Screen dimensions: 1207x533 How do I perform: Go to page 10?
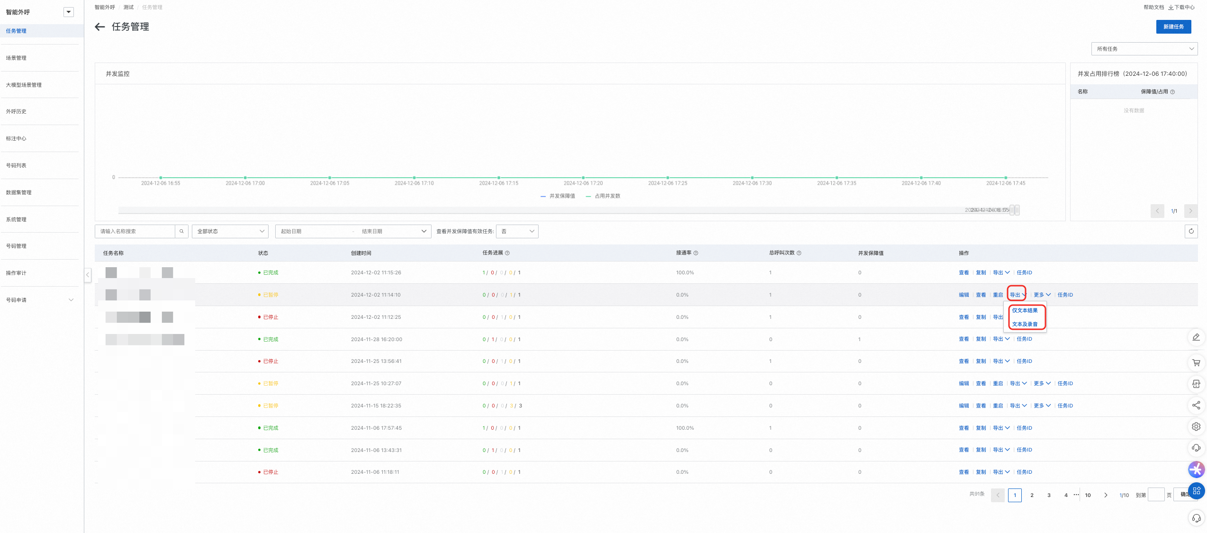point(1088,495)
